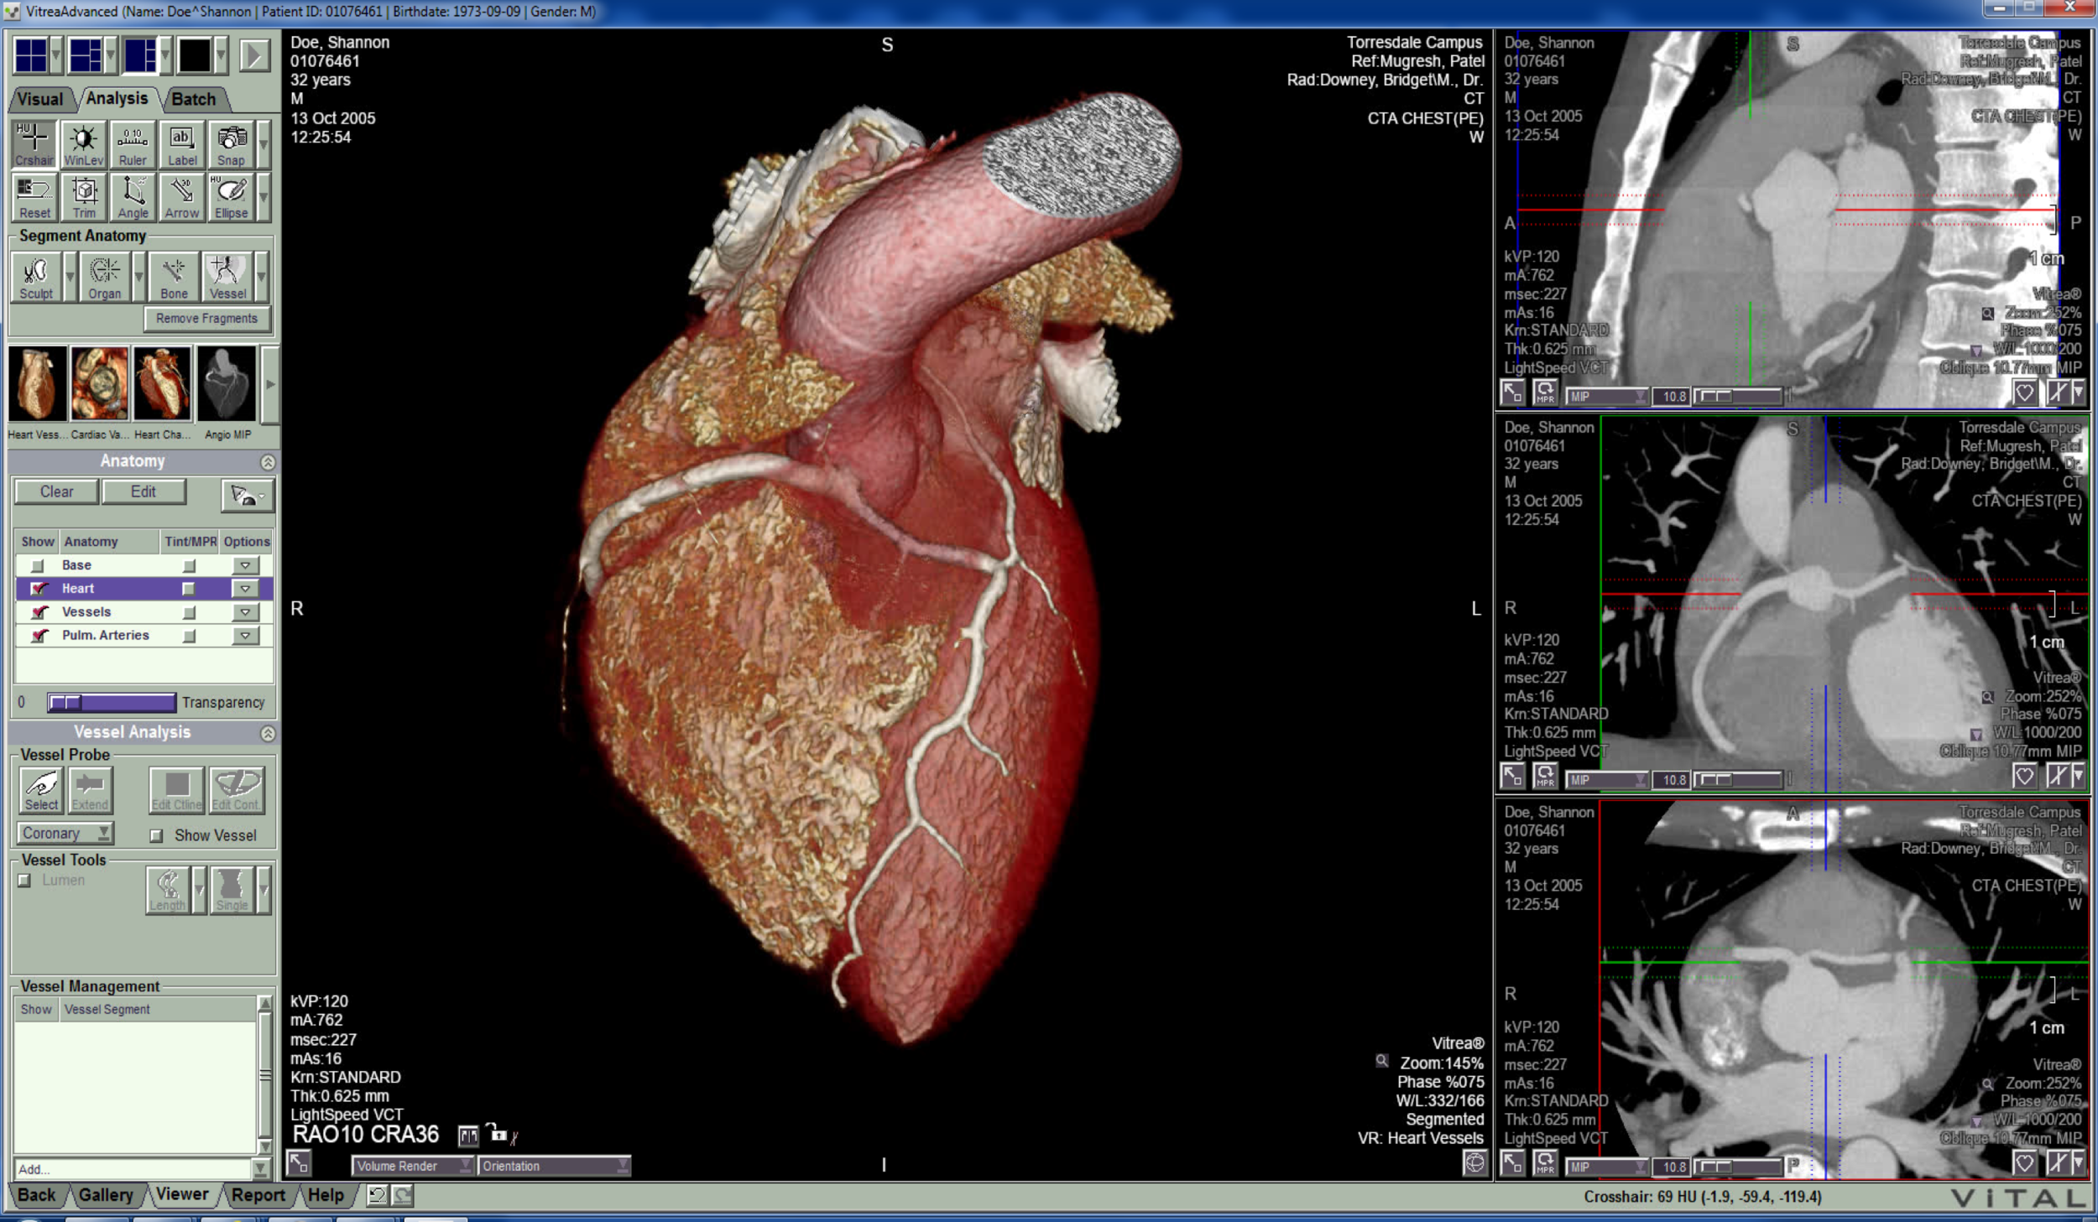Click the Clear anatomy button
The image size is (2098, 1222).
point(56,491)
